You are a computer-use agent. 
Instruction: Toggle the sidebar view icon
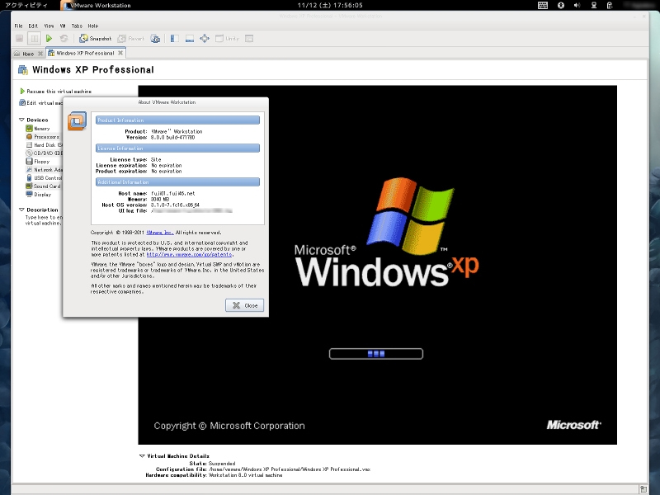click(x=174, y=38)
